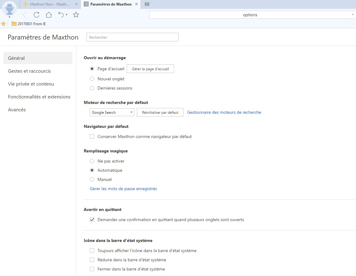Focus the address bar showing options
The height and width of the screenshot is (276, 356).
click(250, 15)
